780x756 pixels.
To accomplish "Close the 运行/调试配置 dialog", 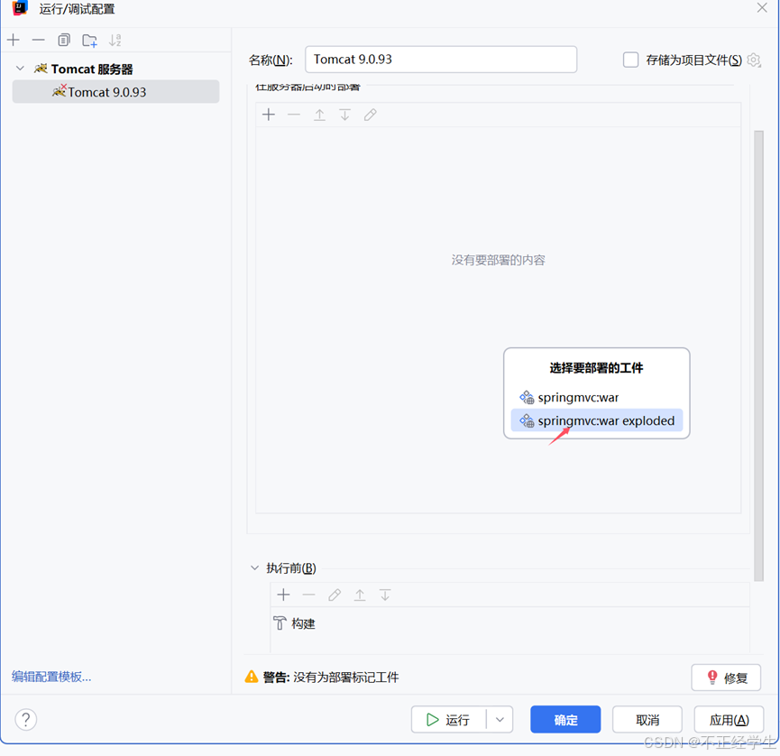I will pyautogui.click(x=762, y=8).
